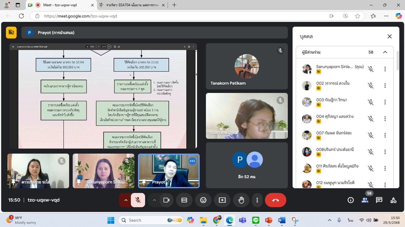Image resolution: width=405 pixels, height=227 pixels.
Task: Open Edge settings and more menu
Action: click(x=386, y=16)
